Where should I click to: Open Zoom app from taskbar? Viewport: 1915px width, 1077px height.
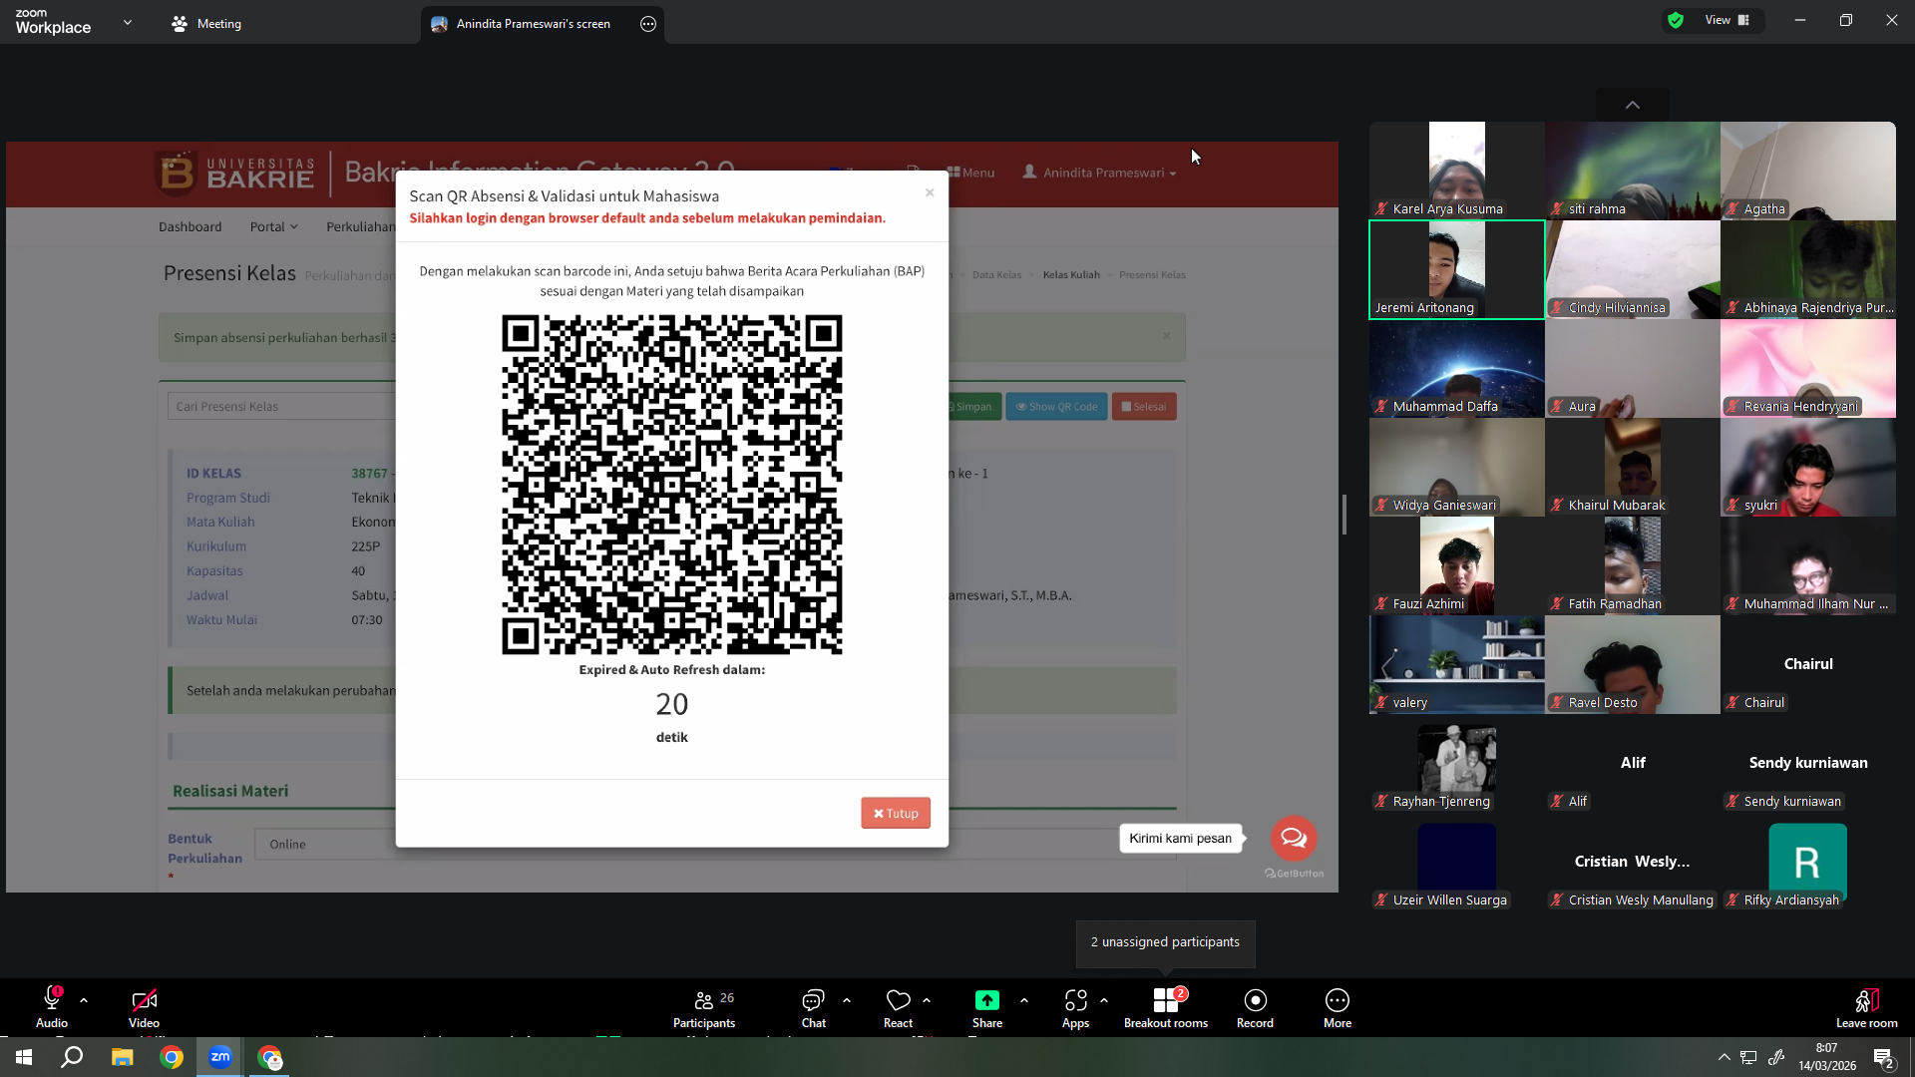point(220,1057)
